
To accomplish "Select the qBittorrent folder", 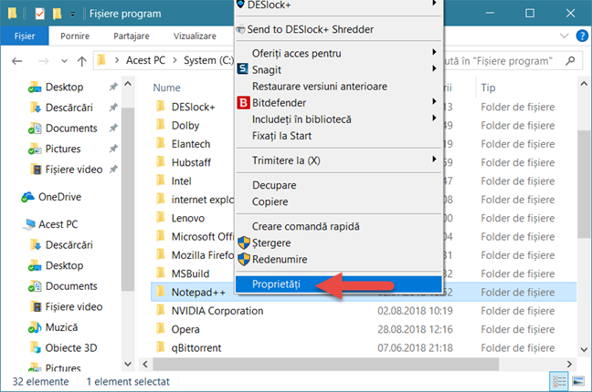I will (196, 348).
